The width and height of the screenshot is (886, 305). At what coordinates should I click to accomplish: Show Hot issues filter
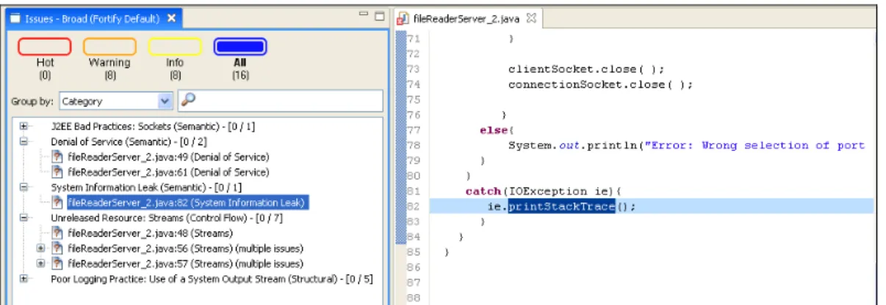44,47
